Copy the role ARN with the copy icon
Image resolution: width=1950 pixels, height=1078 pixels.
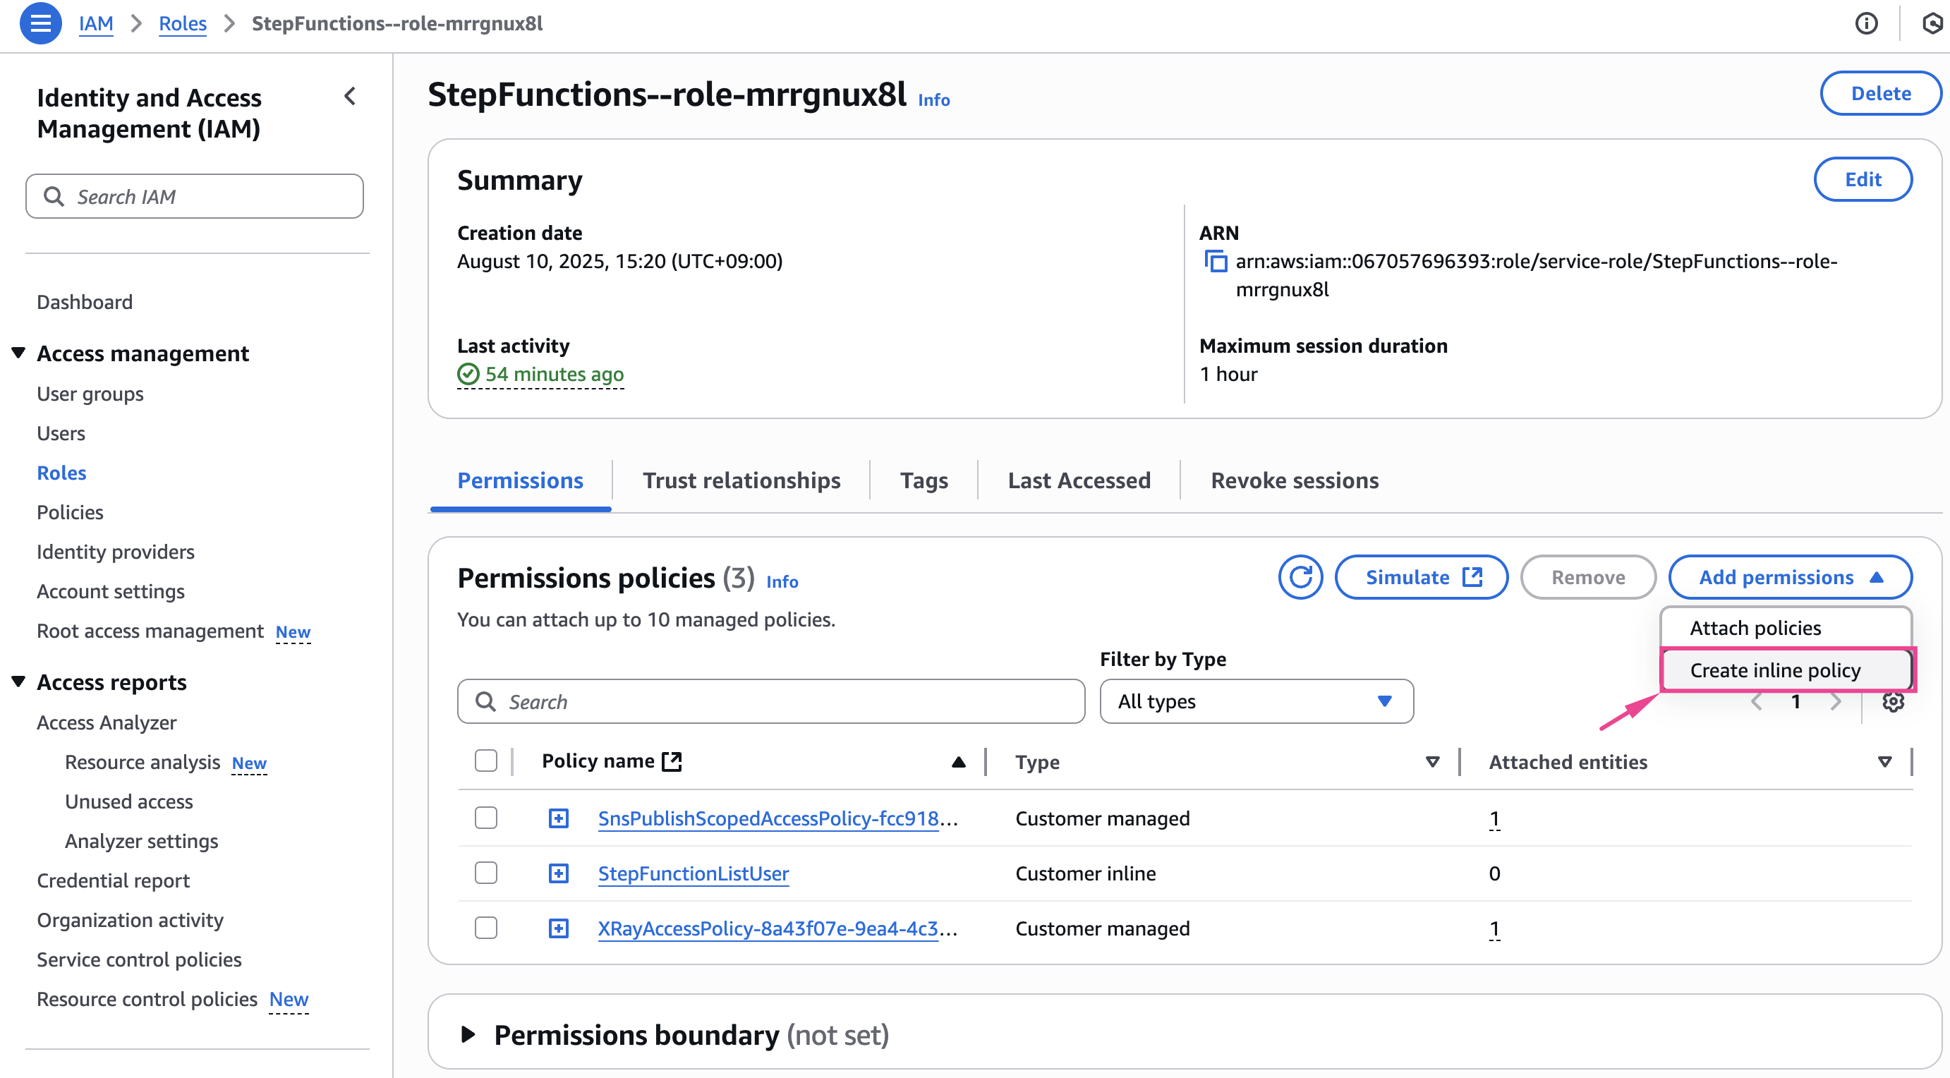(1215, 261)
